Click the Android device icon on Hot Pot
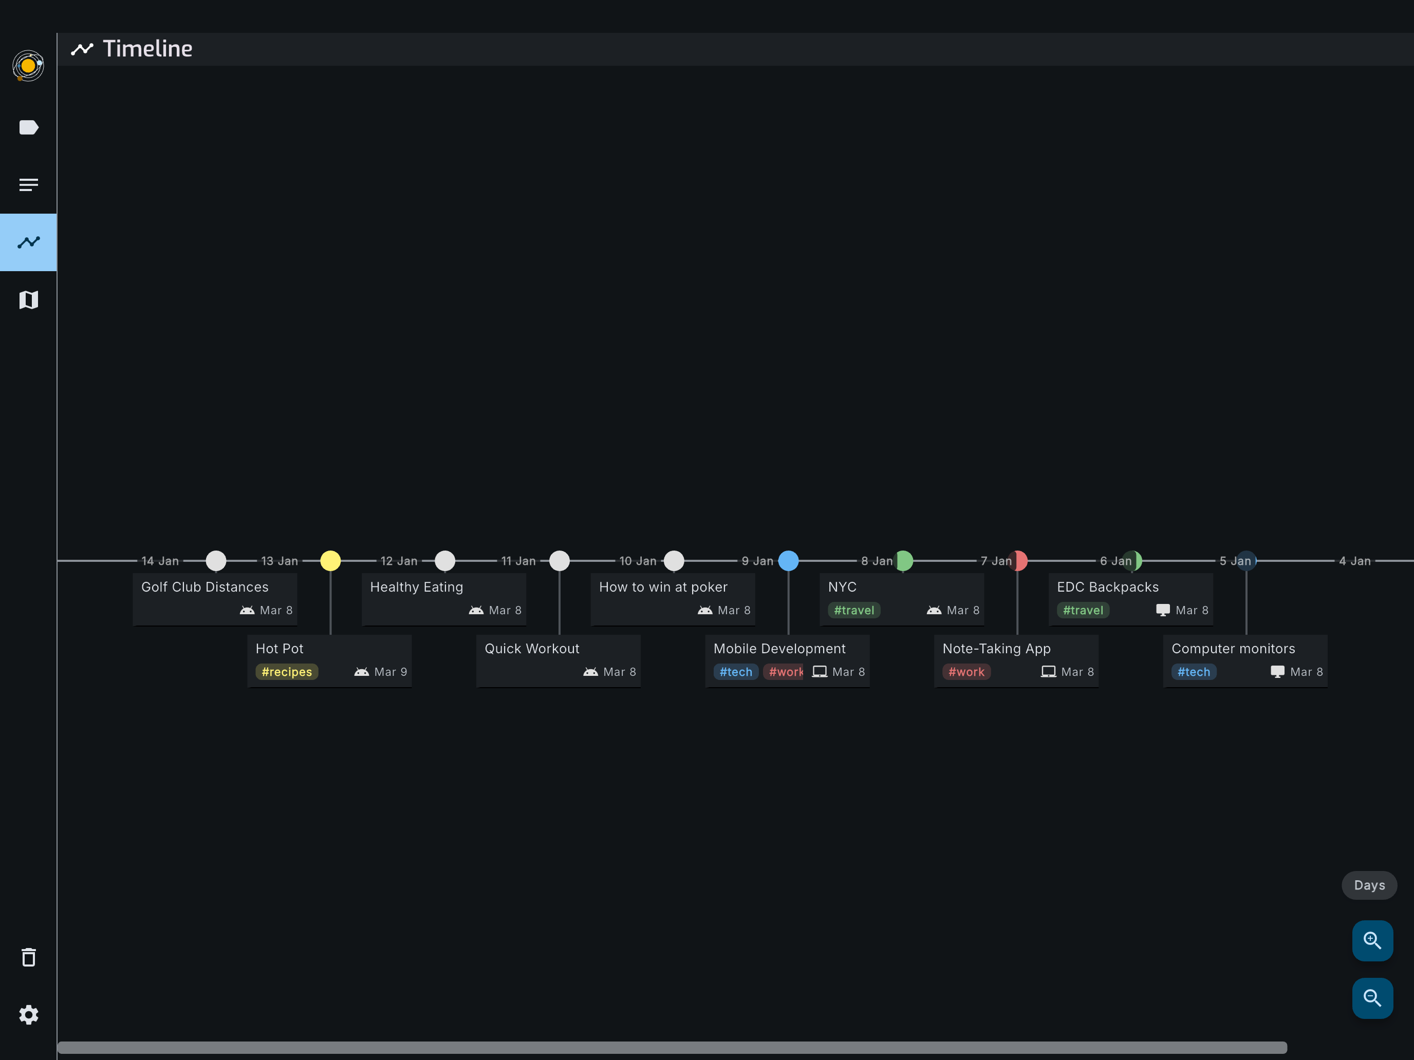 tap(362, 672)
